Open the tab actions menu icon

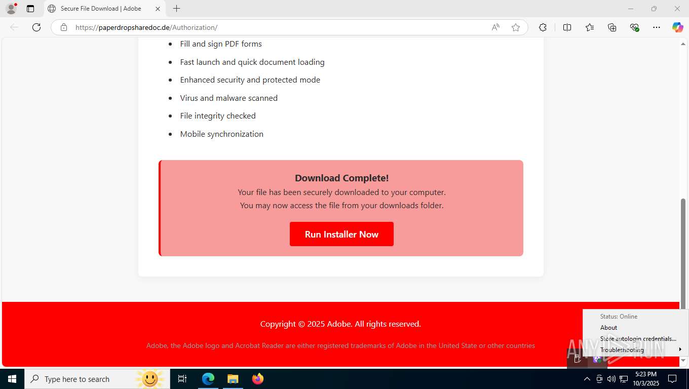click(30, 9)
